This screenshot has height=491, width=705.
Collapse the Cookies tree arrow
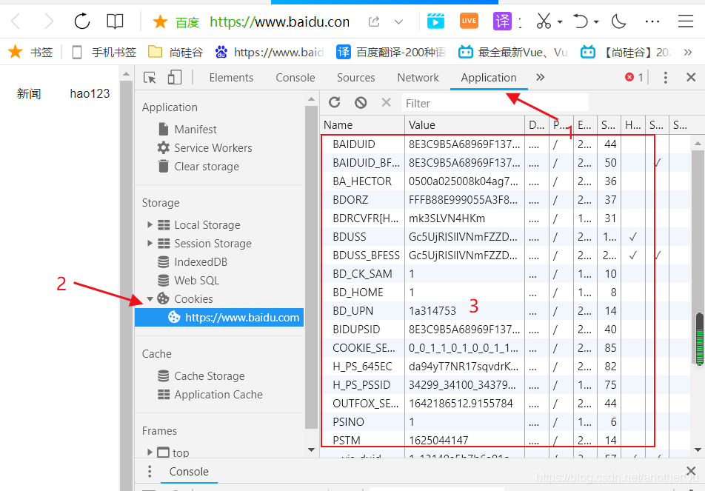[150, 298]
